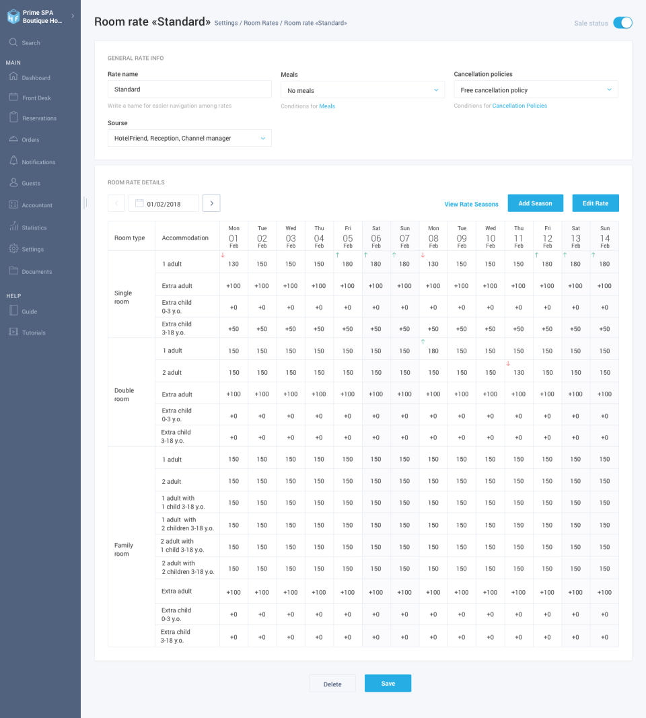Click the calendar icon in date field
Viewport: 646px width, 718px height.
(139, 203)
